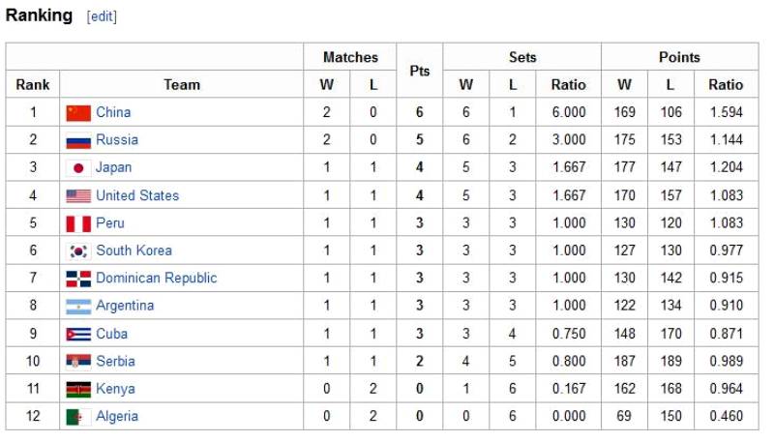The height and width of the screenshot is (442, 774).
Task: Select the Rank column header
Action: point(33,84)
